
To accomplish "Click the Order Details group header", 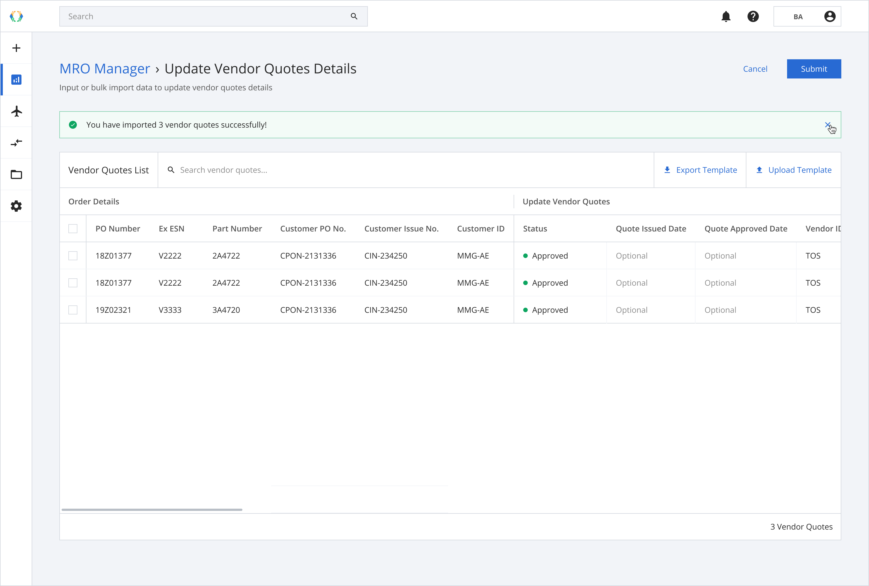I will tap(94, 202).
